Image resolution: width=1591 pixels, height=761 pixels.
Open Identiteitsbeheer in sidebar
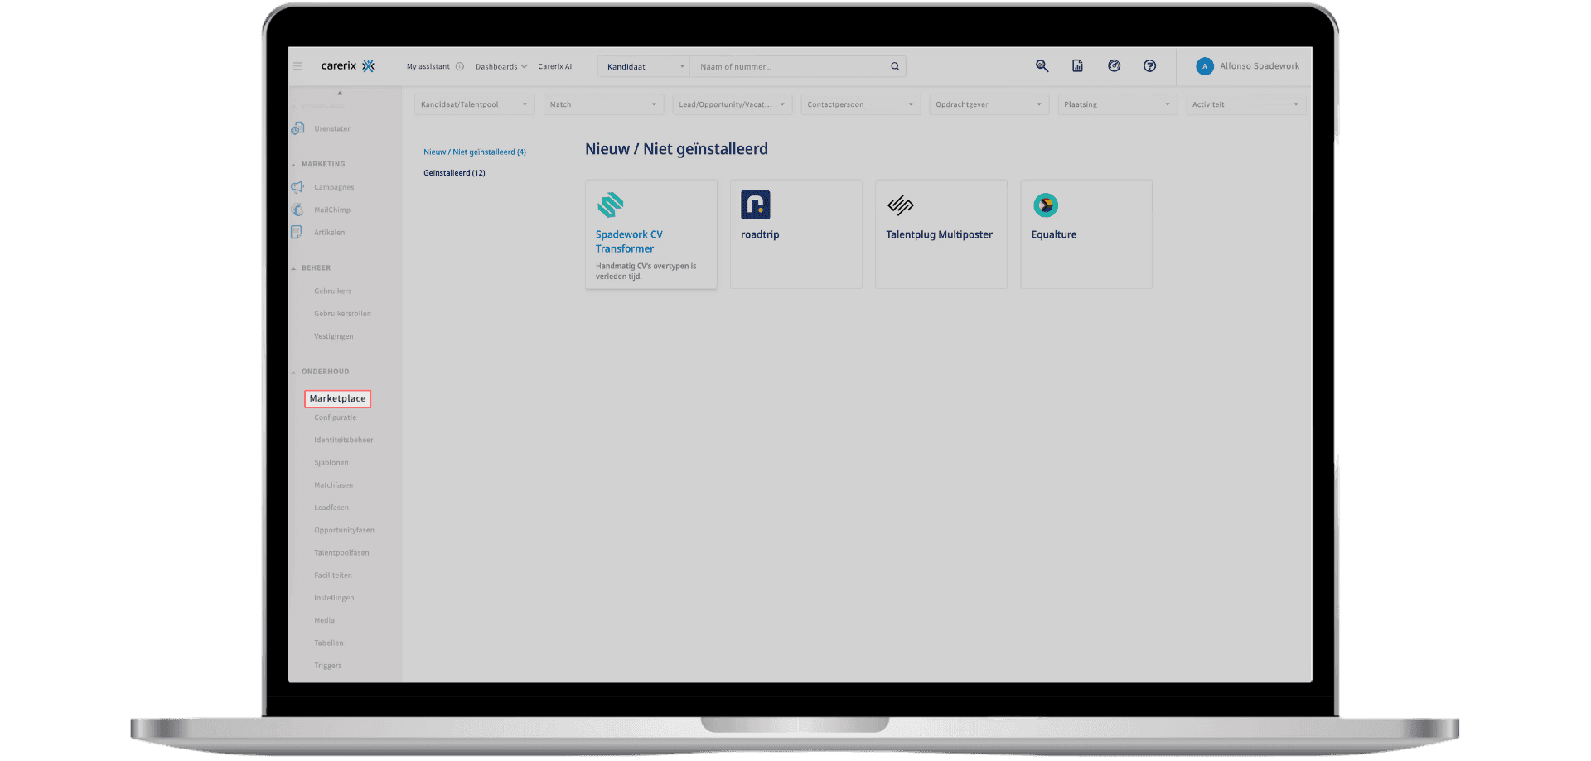tap(344, 441)
